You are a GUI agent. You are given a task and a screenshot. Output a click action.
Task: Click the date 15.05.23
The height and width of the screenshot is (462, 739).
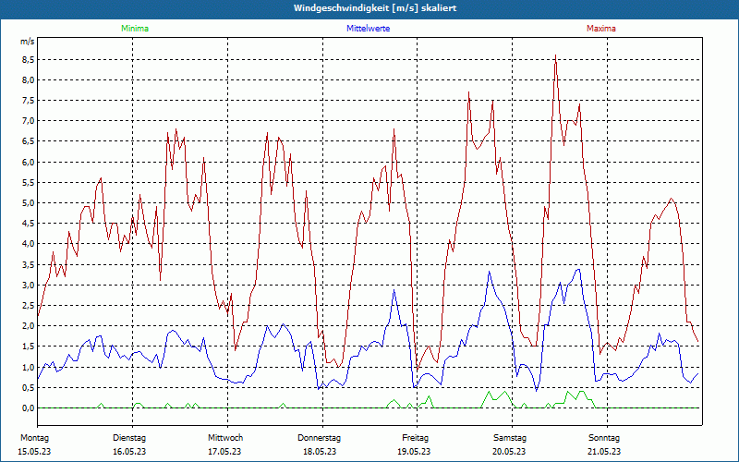click(x=34, y=452)
